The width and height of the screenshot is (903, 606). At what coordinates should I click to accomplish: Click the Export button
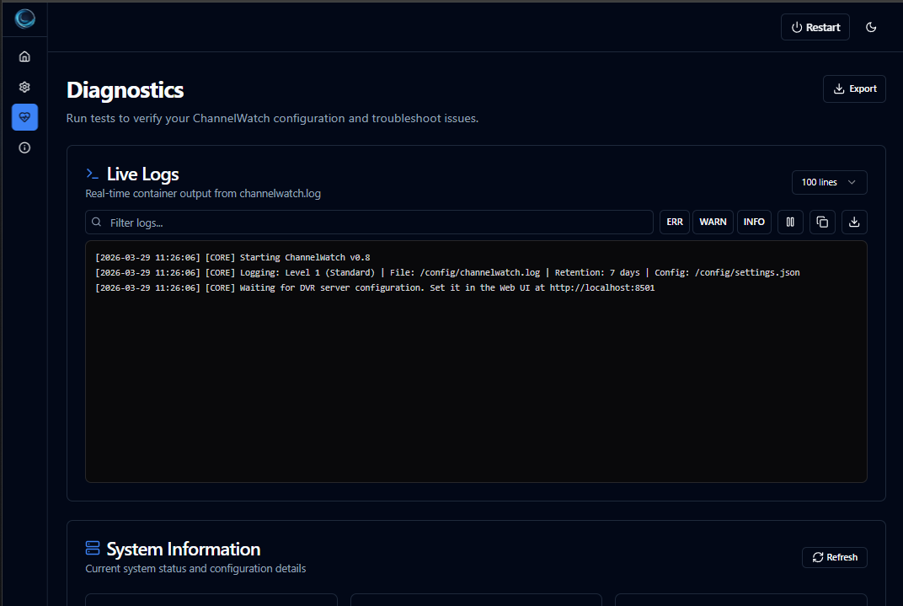pos(854,88)
